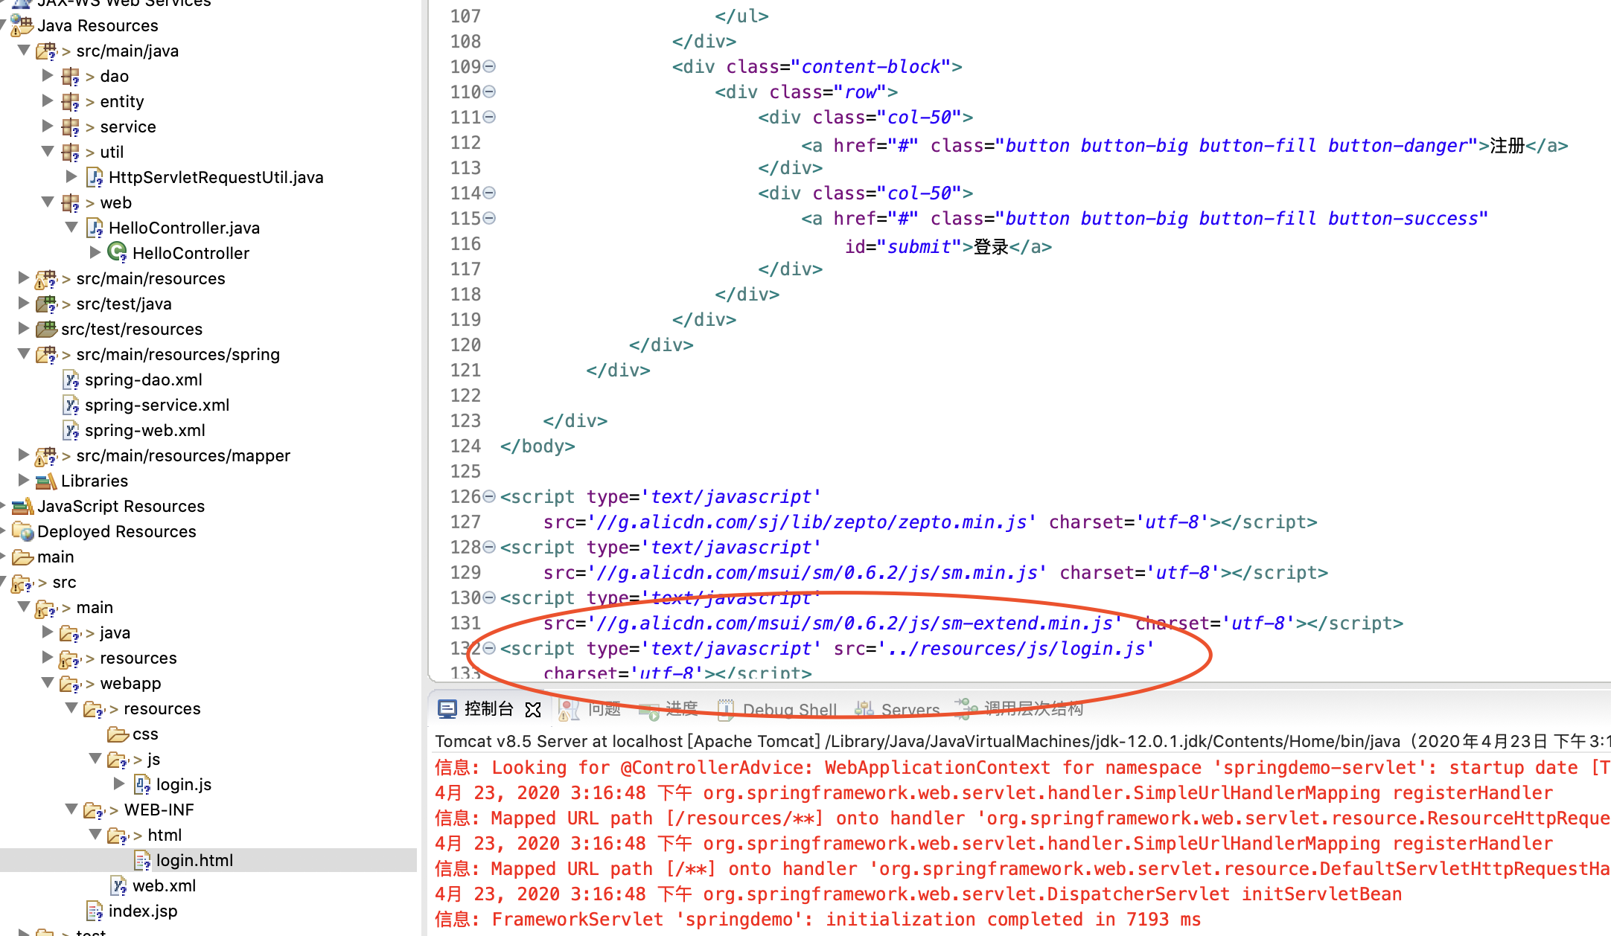The width and height of the screenshot is (1611, 936).
Task: Click the dao package icon
Action: click(x=71, y=76)
